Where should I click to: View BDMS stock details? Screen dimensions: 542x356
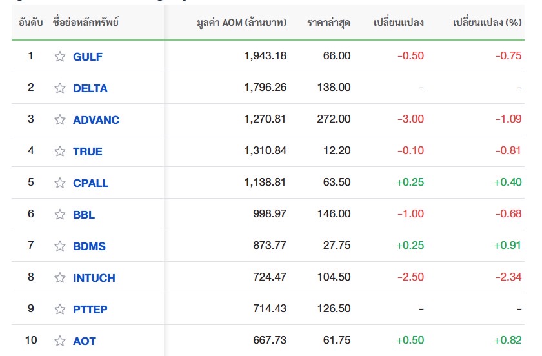pyautogui.click(x=89, y=246)
